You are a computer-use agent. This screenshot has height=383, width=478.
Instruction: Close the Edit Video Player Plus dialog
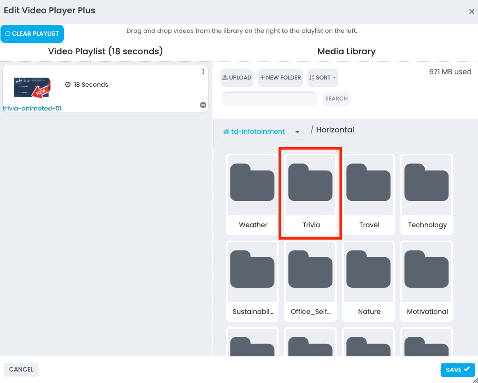coord(471,11)
